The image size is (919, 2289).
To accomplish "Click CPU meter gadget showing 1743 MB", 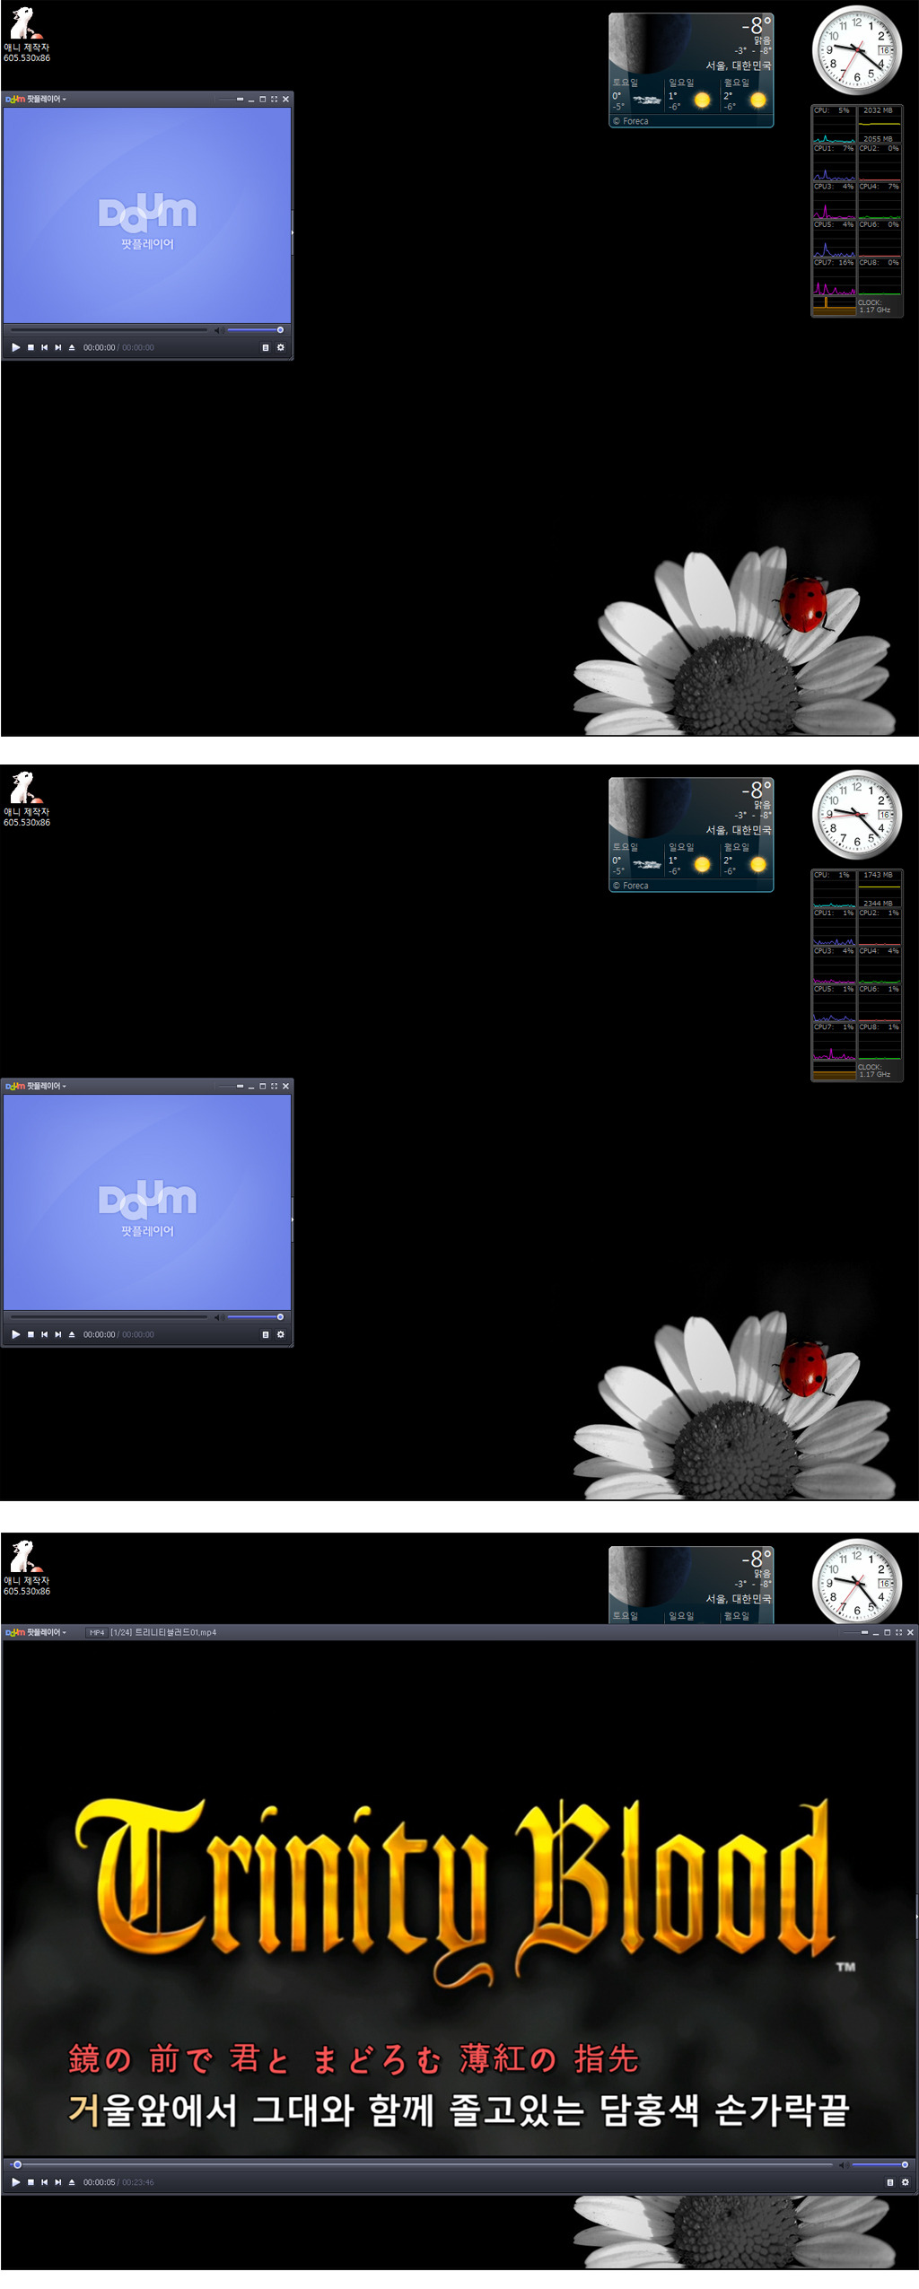I will 857,975.
